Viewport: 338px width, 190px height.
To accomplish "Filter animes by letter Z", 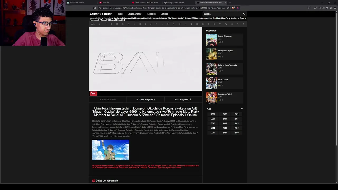I will coord(243,24).
